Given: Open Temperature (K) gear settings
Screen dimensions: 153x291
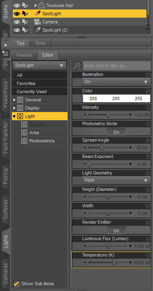Looking at the screenshot, I should coord(148,255).
